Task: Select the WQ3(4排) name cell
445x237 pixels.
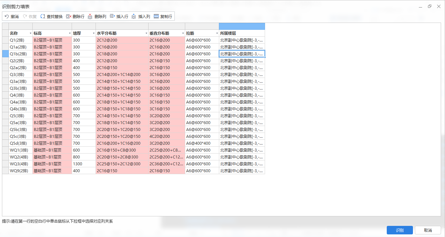Action: click(21, 164)
